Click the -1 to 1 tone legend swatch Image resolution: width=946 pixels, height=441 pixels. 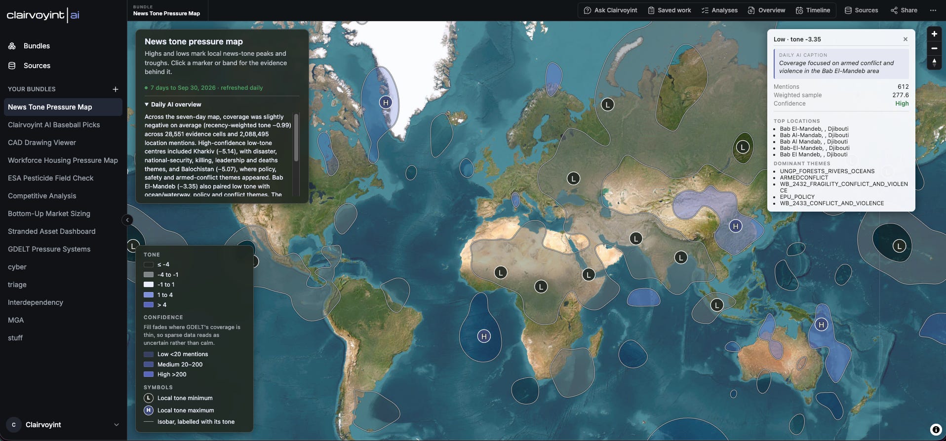149,285
